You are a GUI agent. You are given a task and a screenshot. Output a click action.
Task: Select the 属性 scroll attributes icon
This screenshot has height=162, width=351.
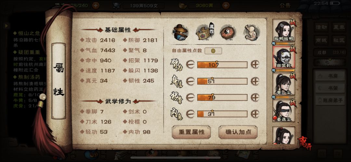click(x=205, y=32)
